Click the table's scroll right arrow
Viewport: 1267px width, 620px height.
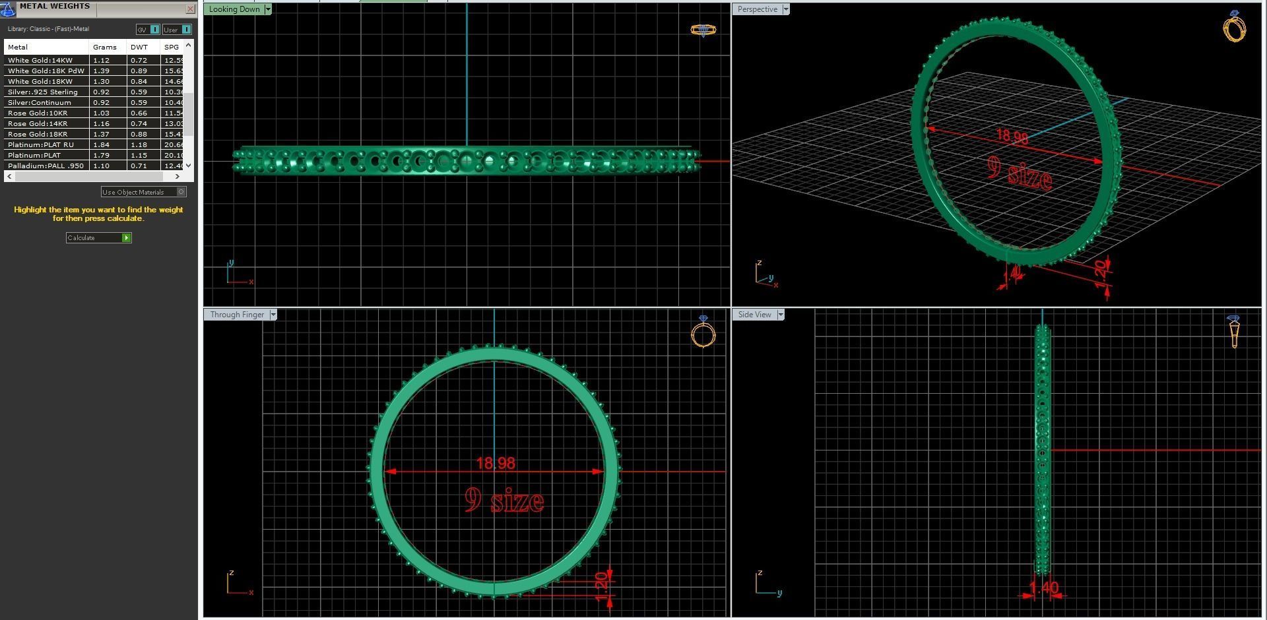point(178,176)
